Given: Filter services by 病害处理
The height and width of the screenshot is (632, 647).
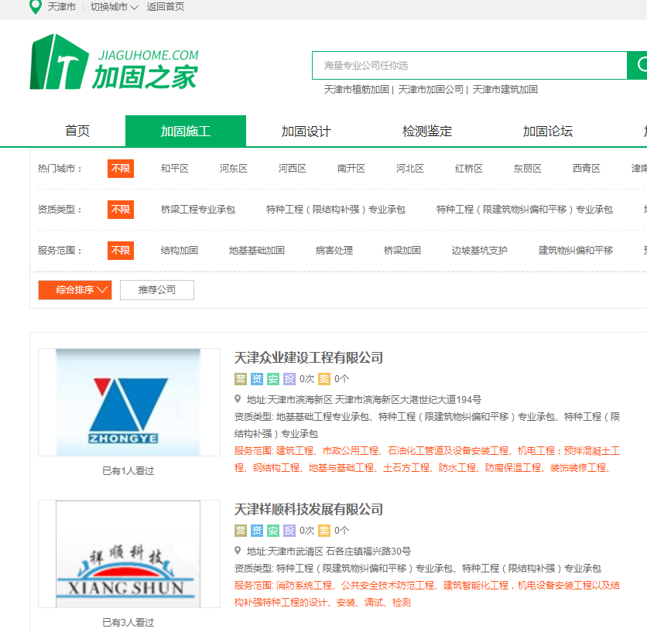Looking at the screenshot, I should (334, 251).
